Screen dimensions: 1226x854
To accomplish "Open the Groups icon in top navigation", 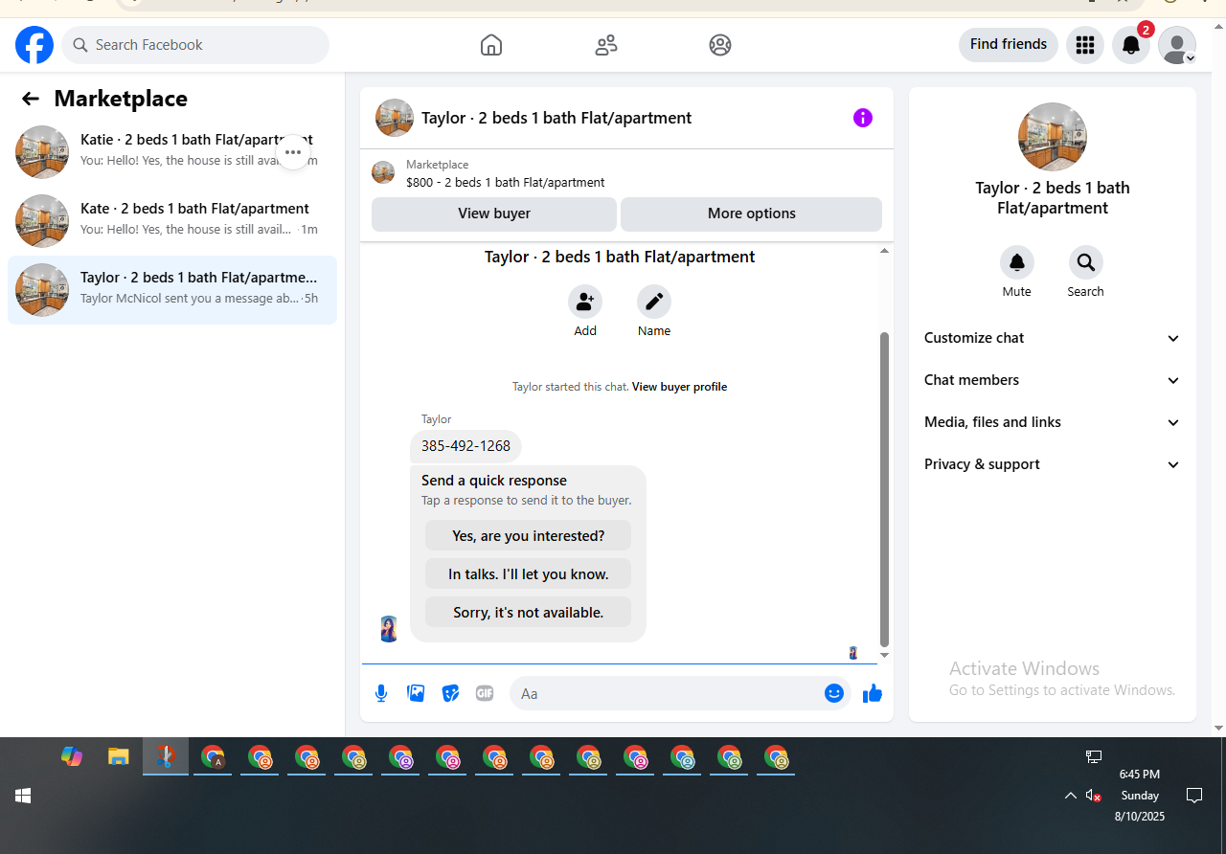I will click(x=720, y=45).
